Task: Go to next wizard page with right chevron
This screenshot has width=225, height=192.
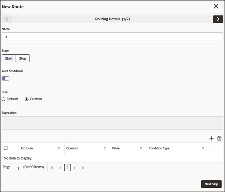Action: 218,19
